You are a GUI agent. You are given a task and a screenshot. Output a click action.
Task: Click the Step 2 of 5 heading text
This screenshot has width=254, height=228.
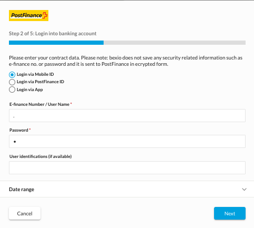pos(53,33)
